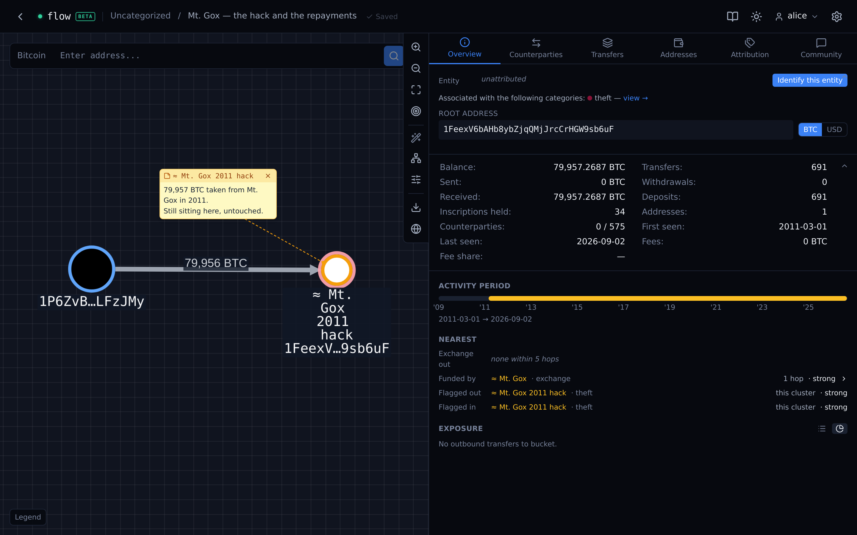Click the Inscriptions held value 34
Screen dimensions: 857x535
coord(619,212)
